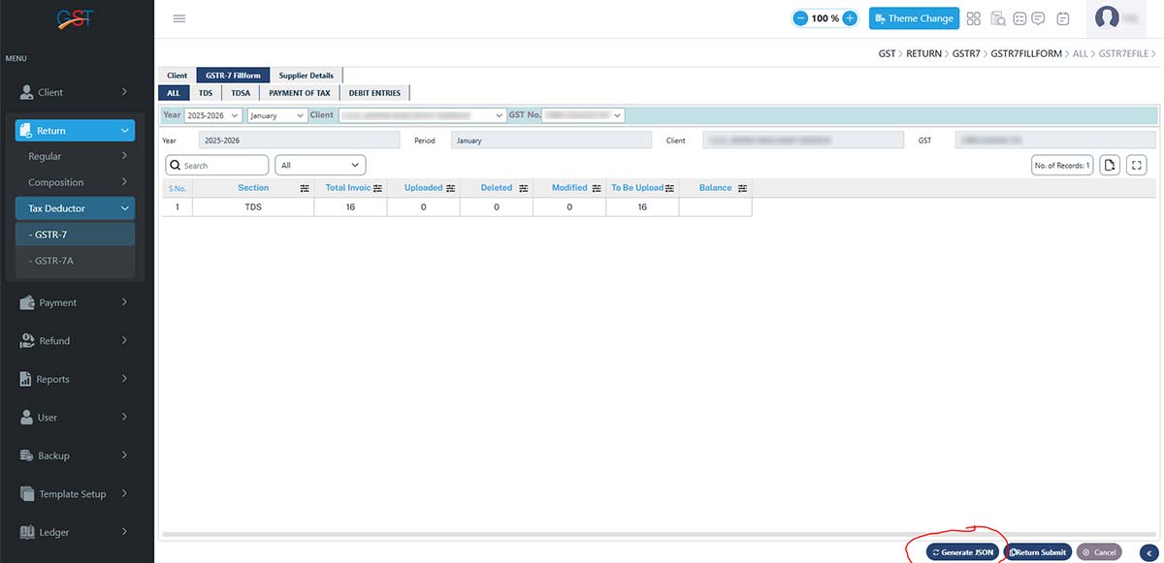1164x563 pixels.
Task: Expand the Payment sidebar menu
Action: point(75,302)
